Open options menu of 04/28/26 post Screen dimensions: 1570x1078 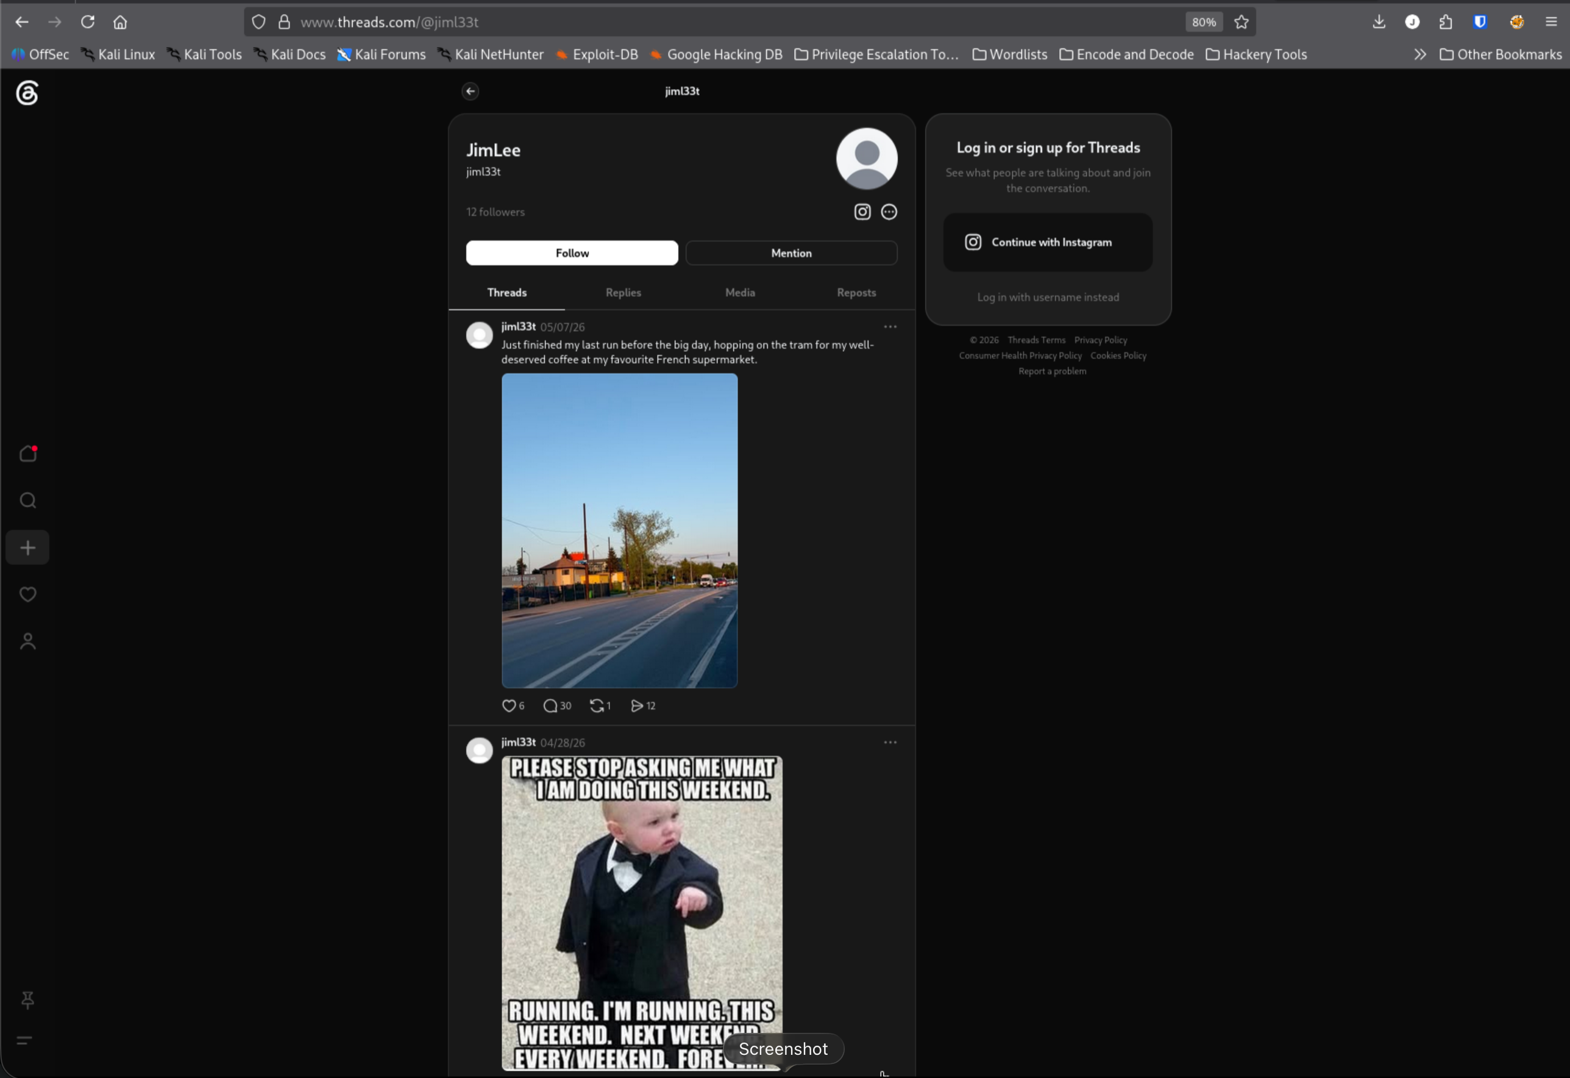pos(890,743)
